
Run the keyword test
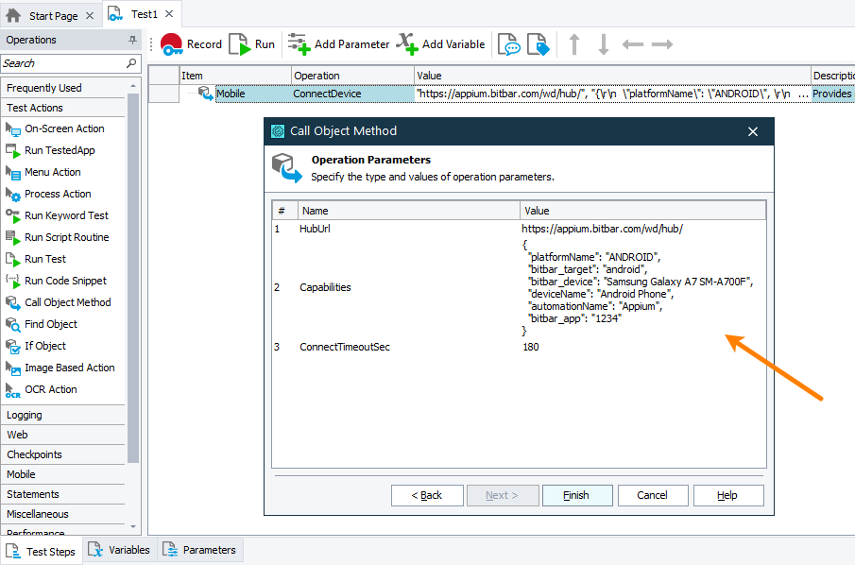(x=252, y=44)
